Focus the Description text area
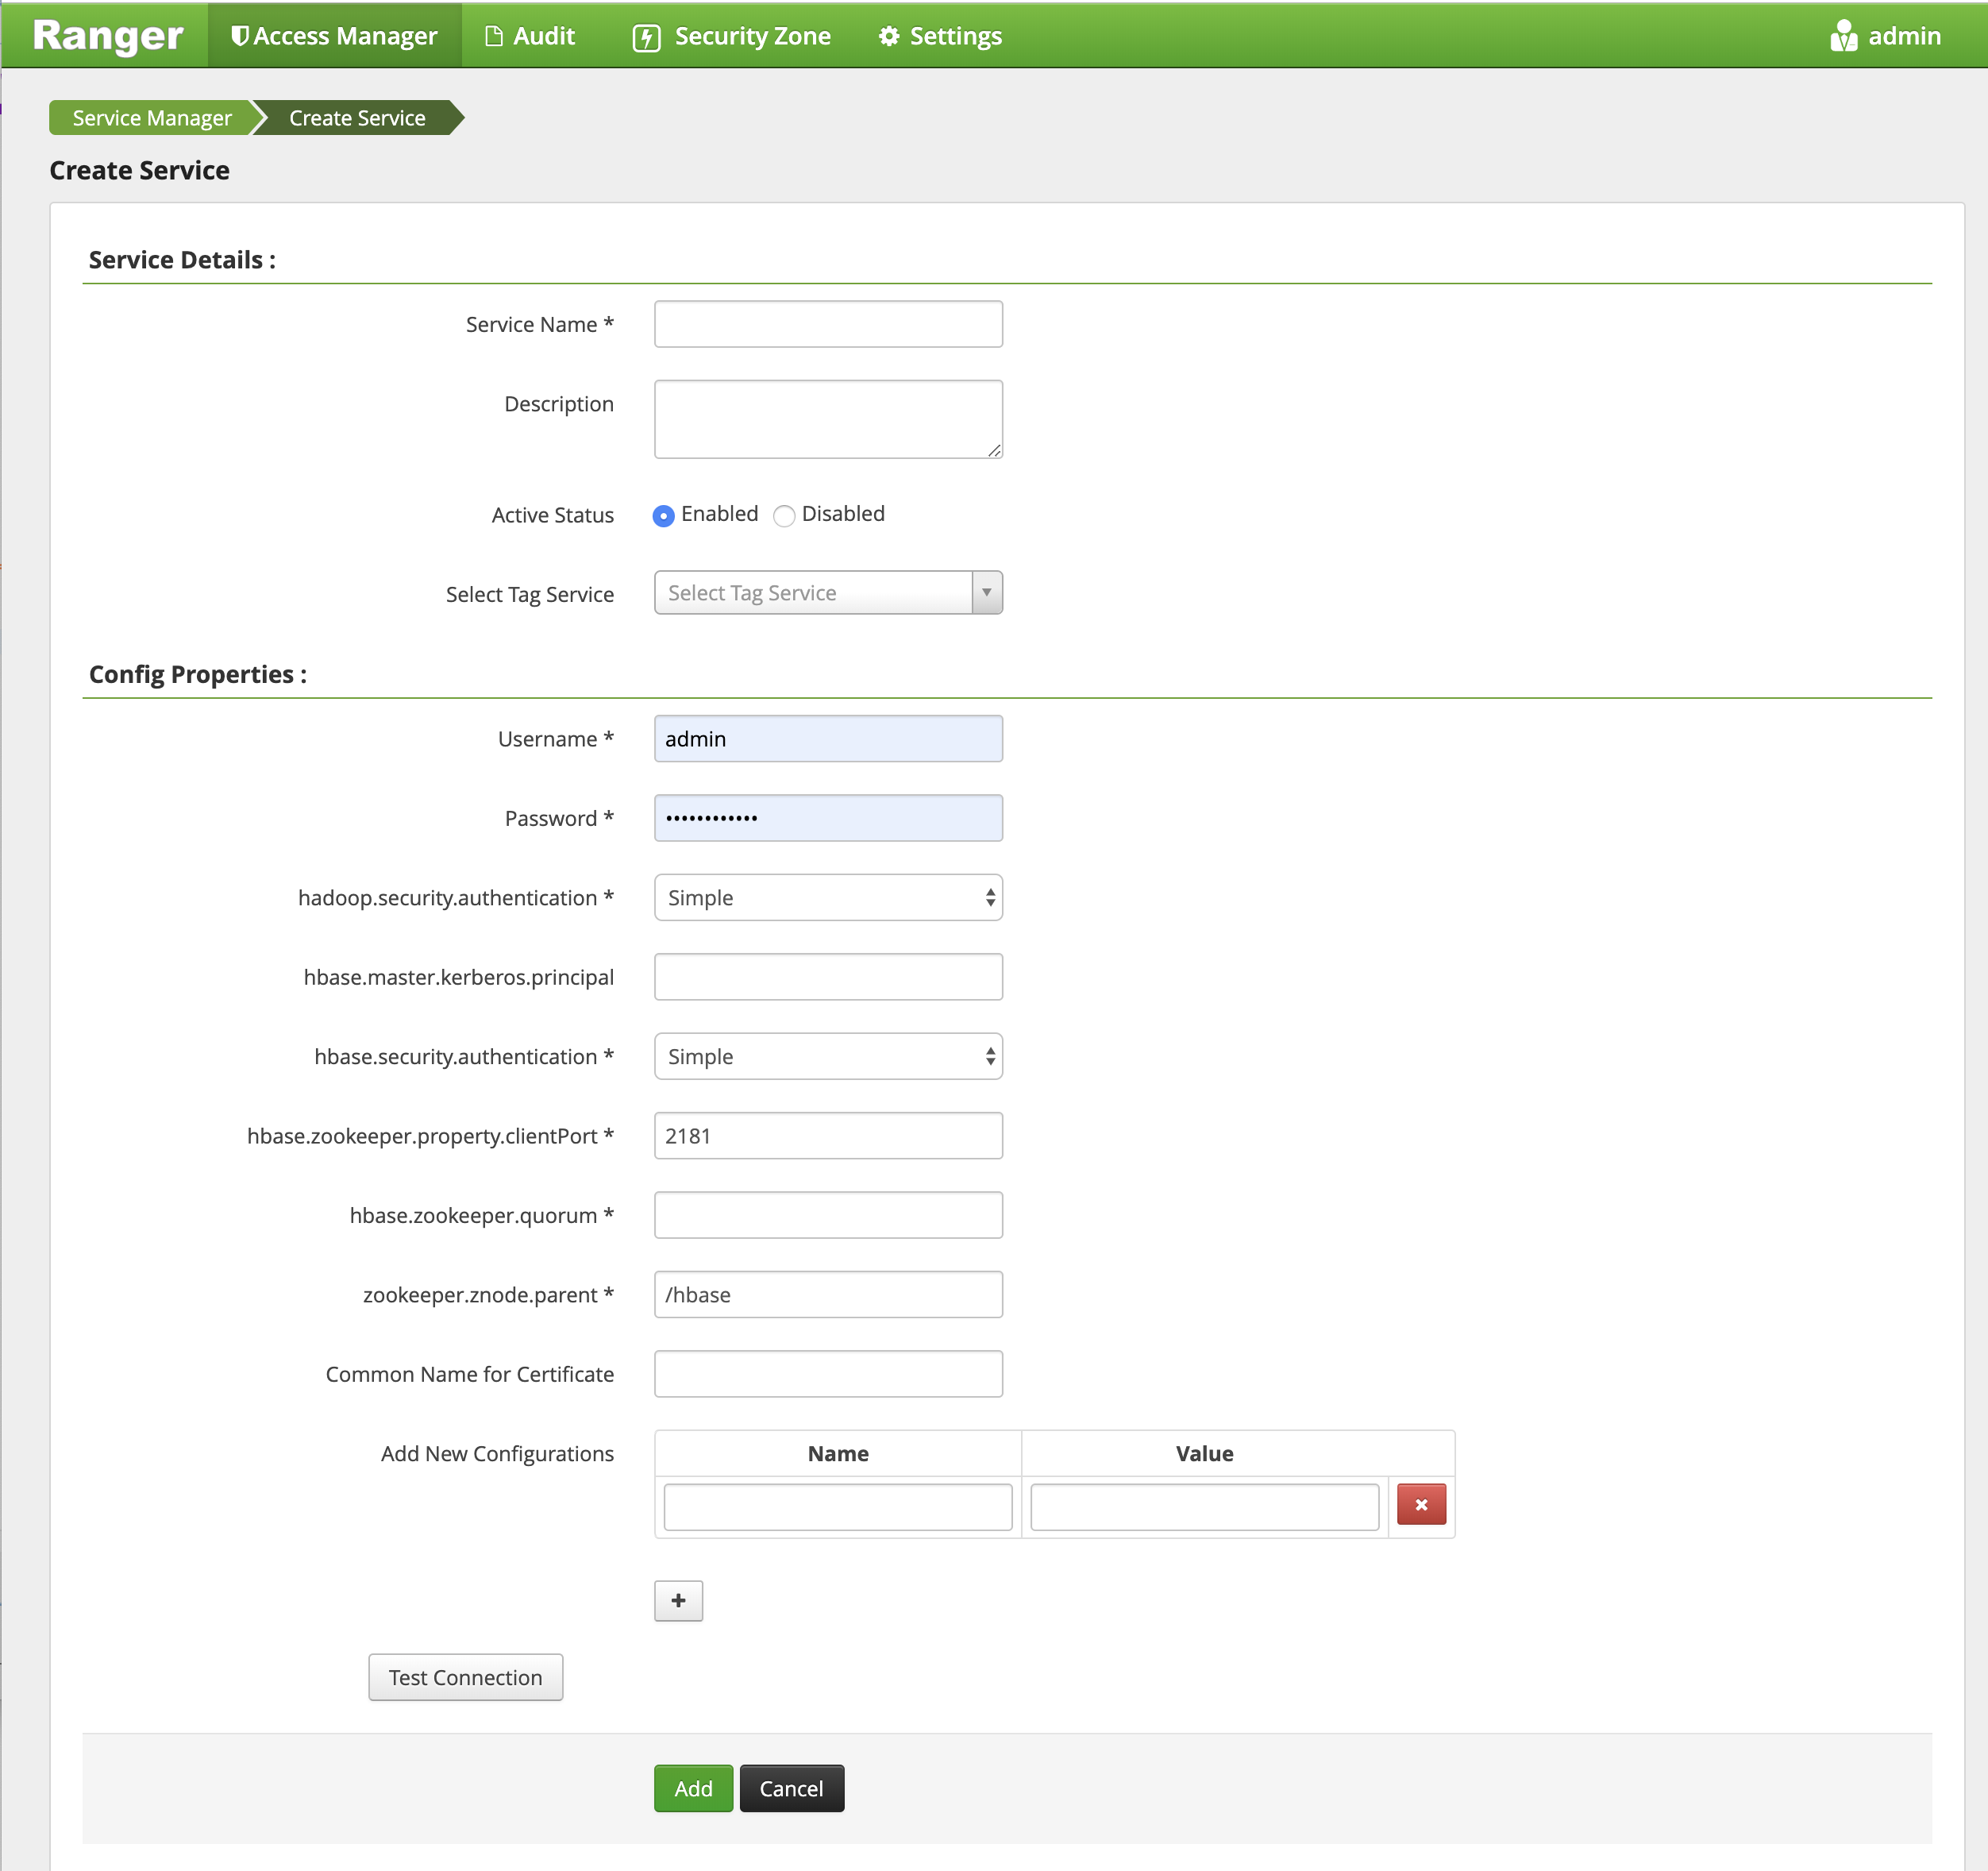Viewport: 1988px width, 1871px height. (828, 419)
